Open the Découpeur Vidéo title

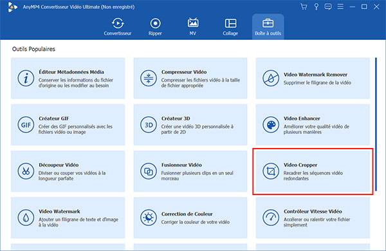coord(59,165)
